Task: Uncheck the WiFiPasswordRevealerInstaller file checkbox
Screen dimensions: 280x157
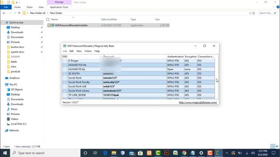Action: pyautogui.click(x=49, y=25)
